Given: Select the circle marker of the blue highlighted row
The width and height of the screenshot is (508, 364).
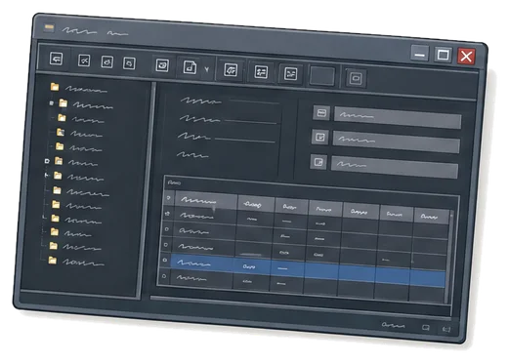Looking at the screenshot, I should tap(165, 260).
